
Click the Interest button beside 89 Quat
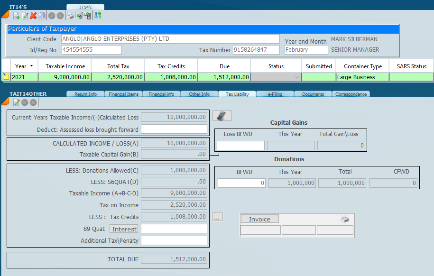pyautogui.click(x=124, y=229)
